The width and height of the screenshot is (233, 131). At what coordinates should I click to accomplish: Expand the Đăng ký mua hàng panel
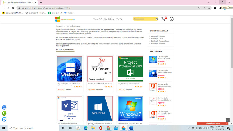click(213, 123)
